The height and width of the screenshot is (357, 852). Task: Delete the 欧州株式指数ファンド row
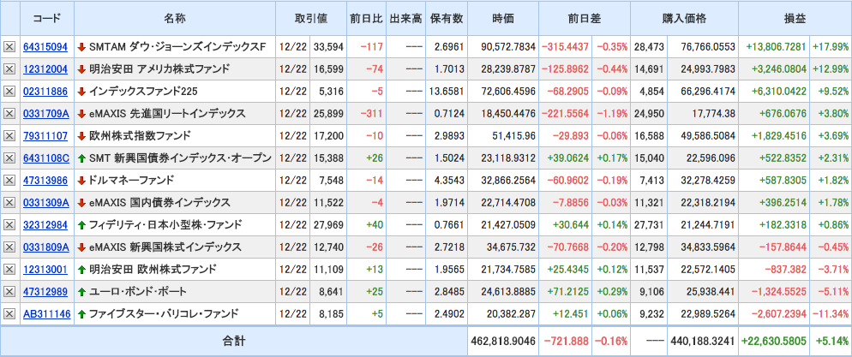(9, 135)
